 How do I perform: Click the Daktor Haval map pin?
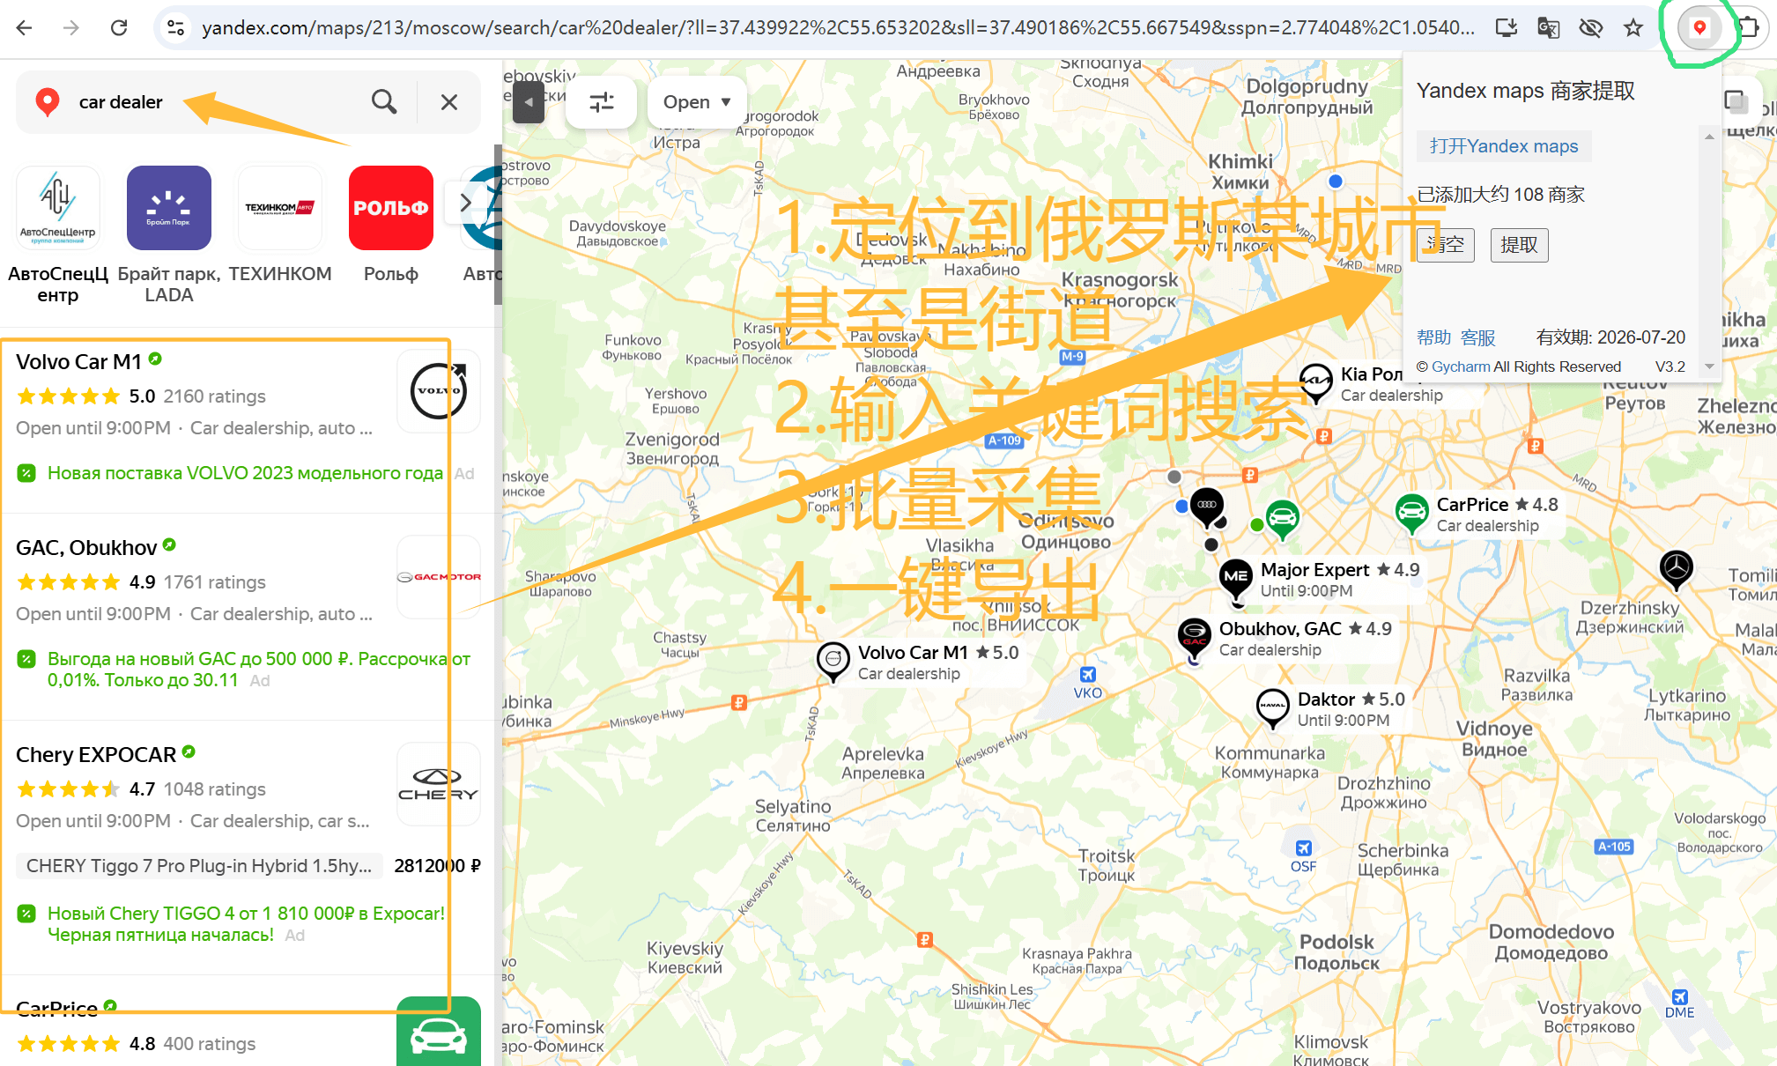click(1272, 707)
